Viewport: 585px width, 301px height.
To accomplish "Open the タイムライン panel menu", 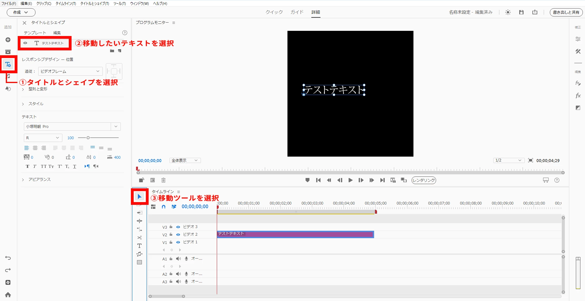I will point(179,192).
